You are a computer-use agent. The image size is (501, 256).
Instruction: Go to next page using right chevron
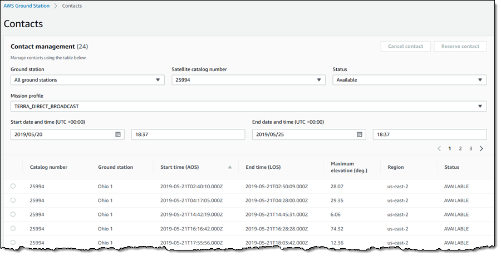click(482, 149)
